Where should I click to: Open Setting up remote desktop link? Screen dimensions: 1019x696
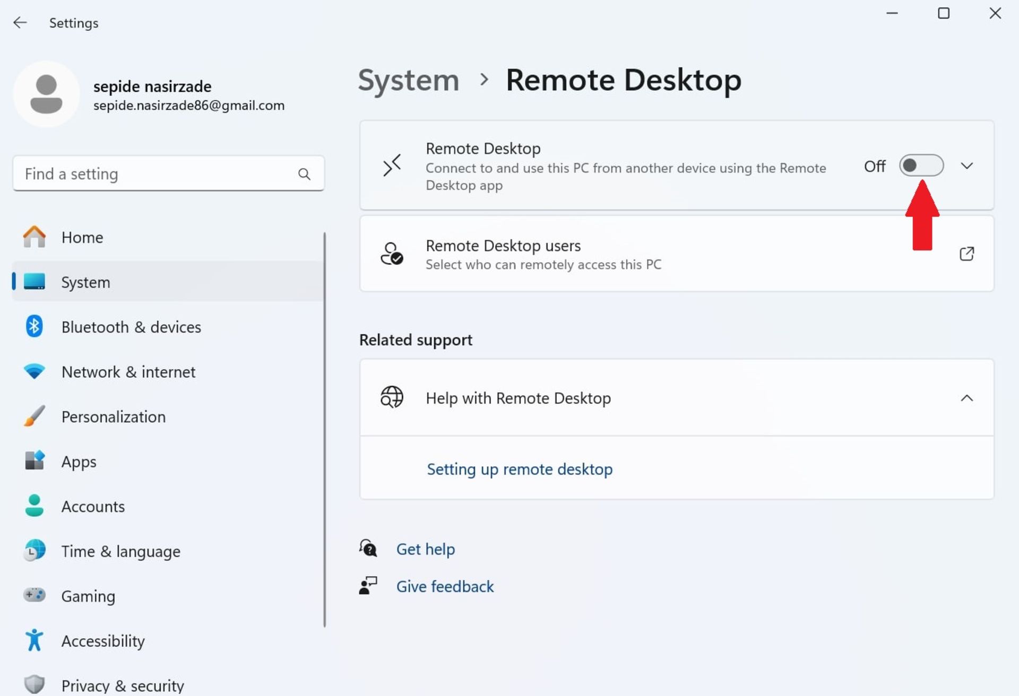(520, 469)
